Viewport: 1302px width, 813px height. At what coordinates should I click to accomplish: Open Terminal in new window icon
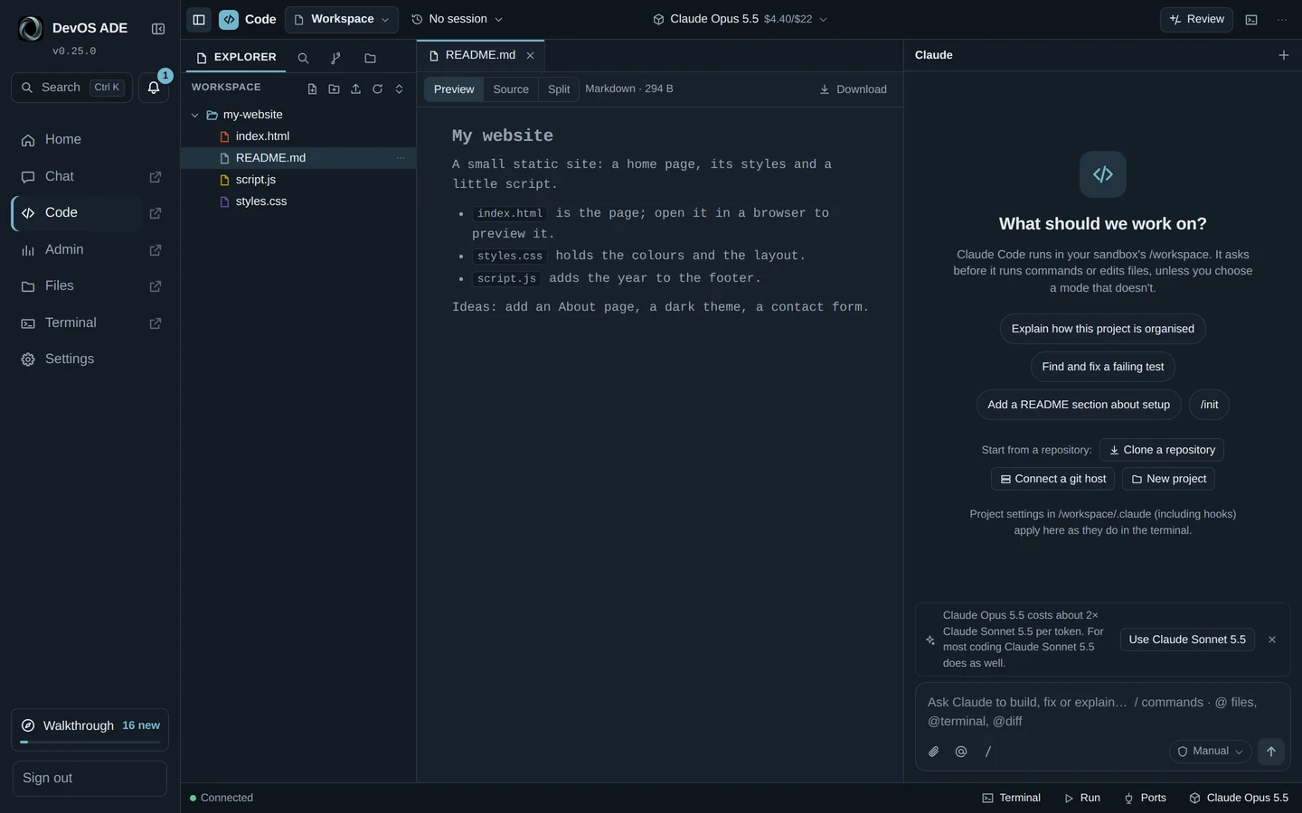156,323
